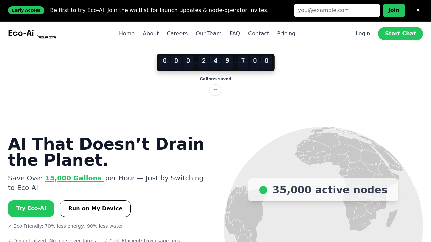This screenshot has width=431, height=242.
Task: Navigate to Our Team
Action: pyautogui.click(x=208, y=34)
